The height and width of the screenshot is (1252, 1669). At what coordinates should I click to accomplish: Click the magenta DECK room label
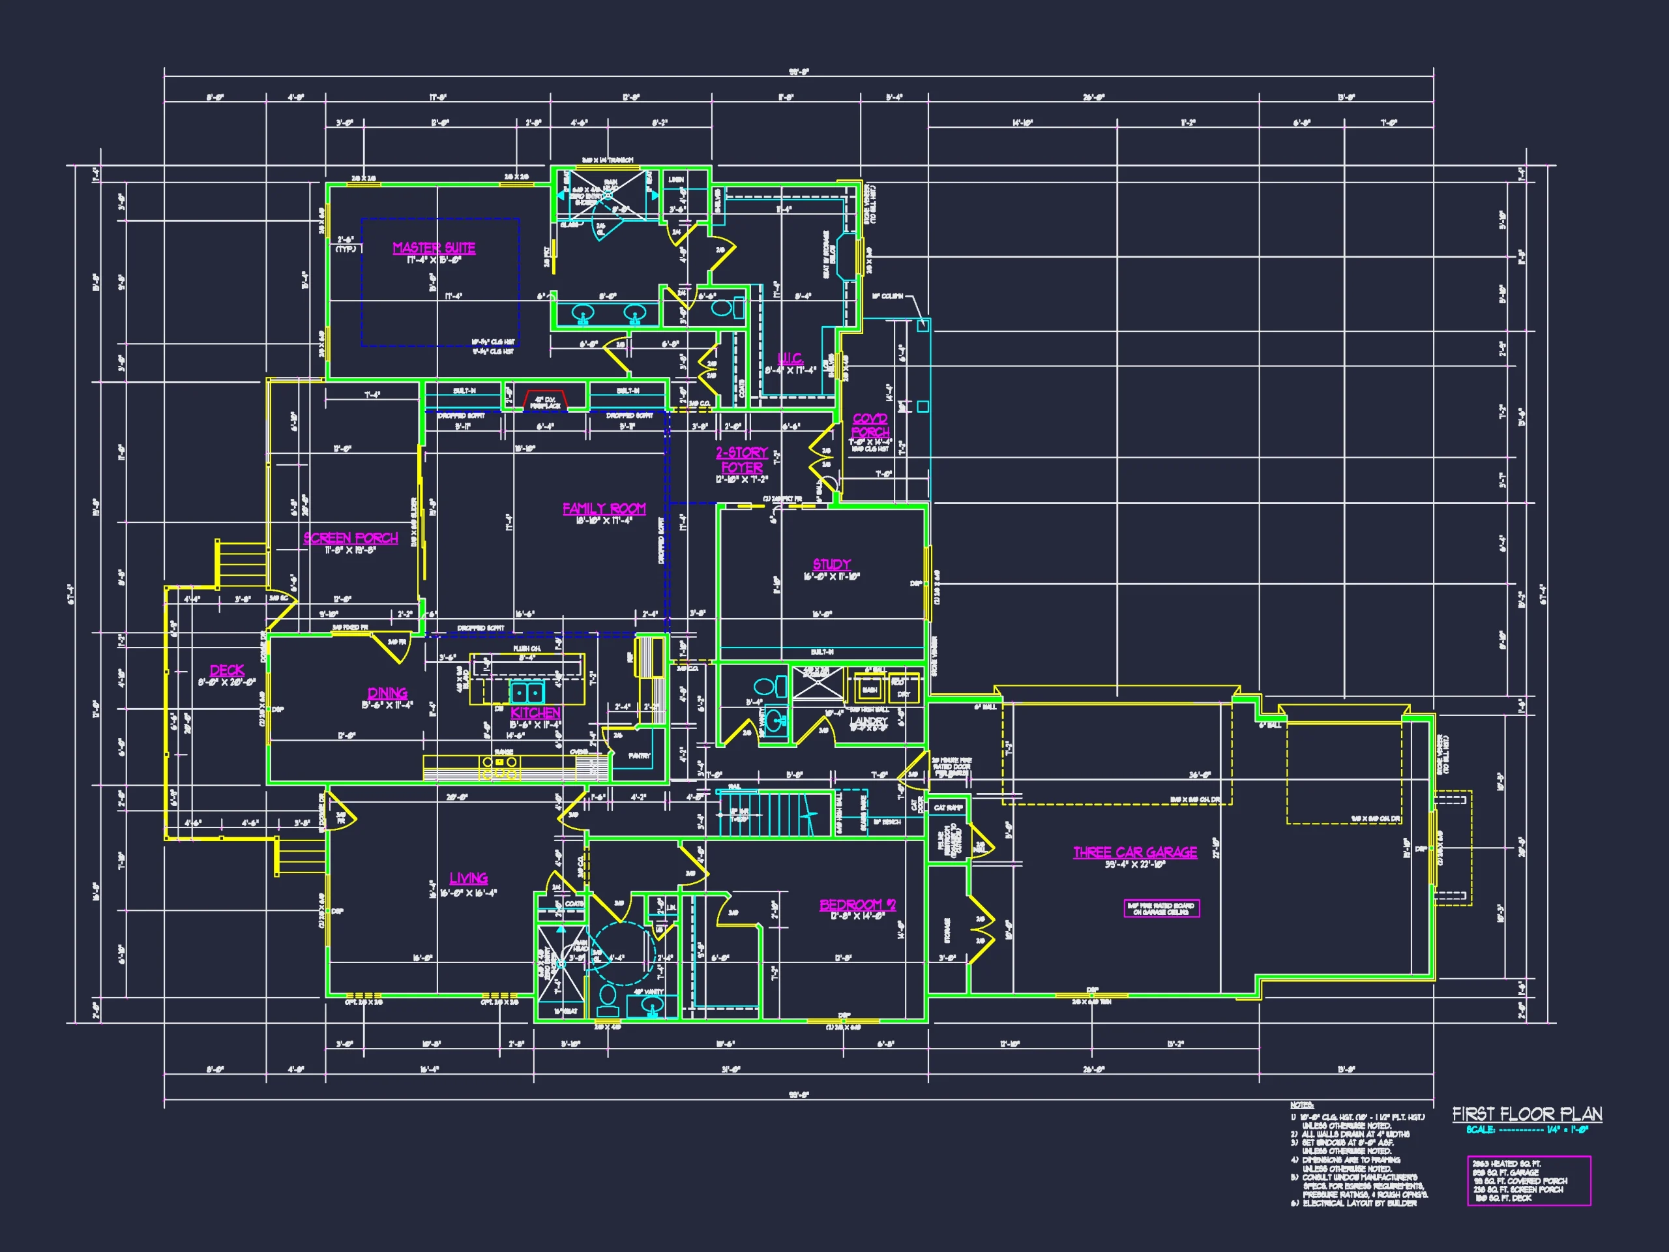coord(227,670)
